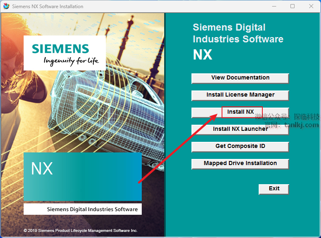Viewport: 321px width, 238px height.
Task: Maximize the Siemens NX Software Installation window
Action: click(x=292, y=6)
